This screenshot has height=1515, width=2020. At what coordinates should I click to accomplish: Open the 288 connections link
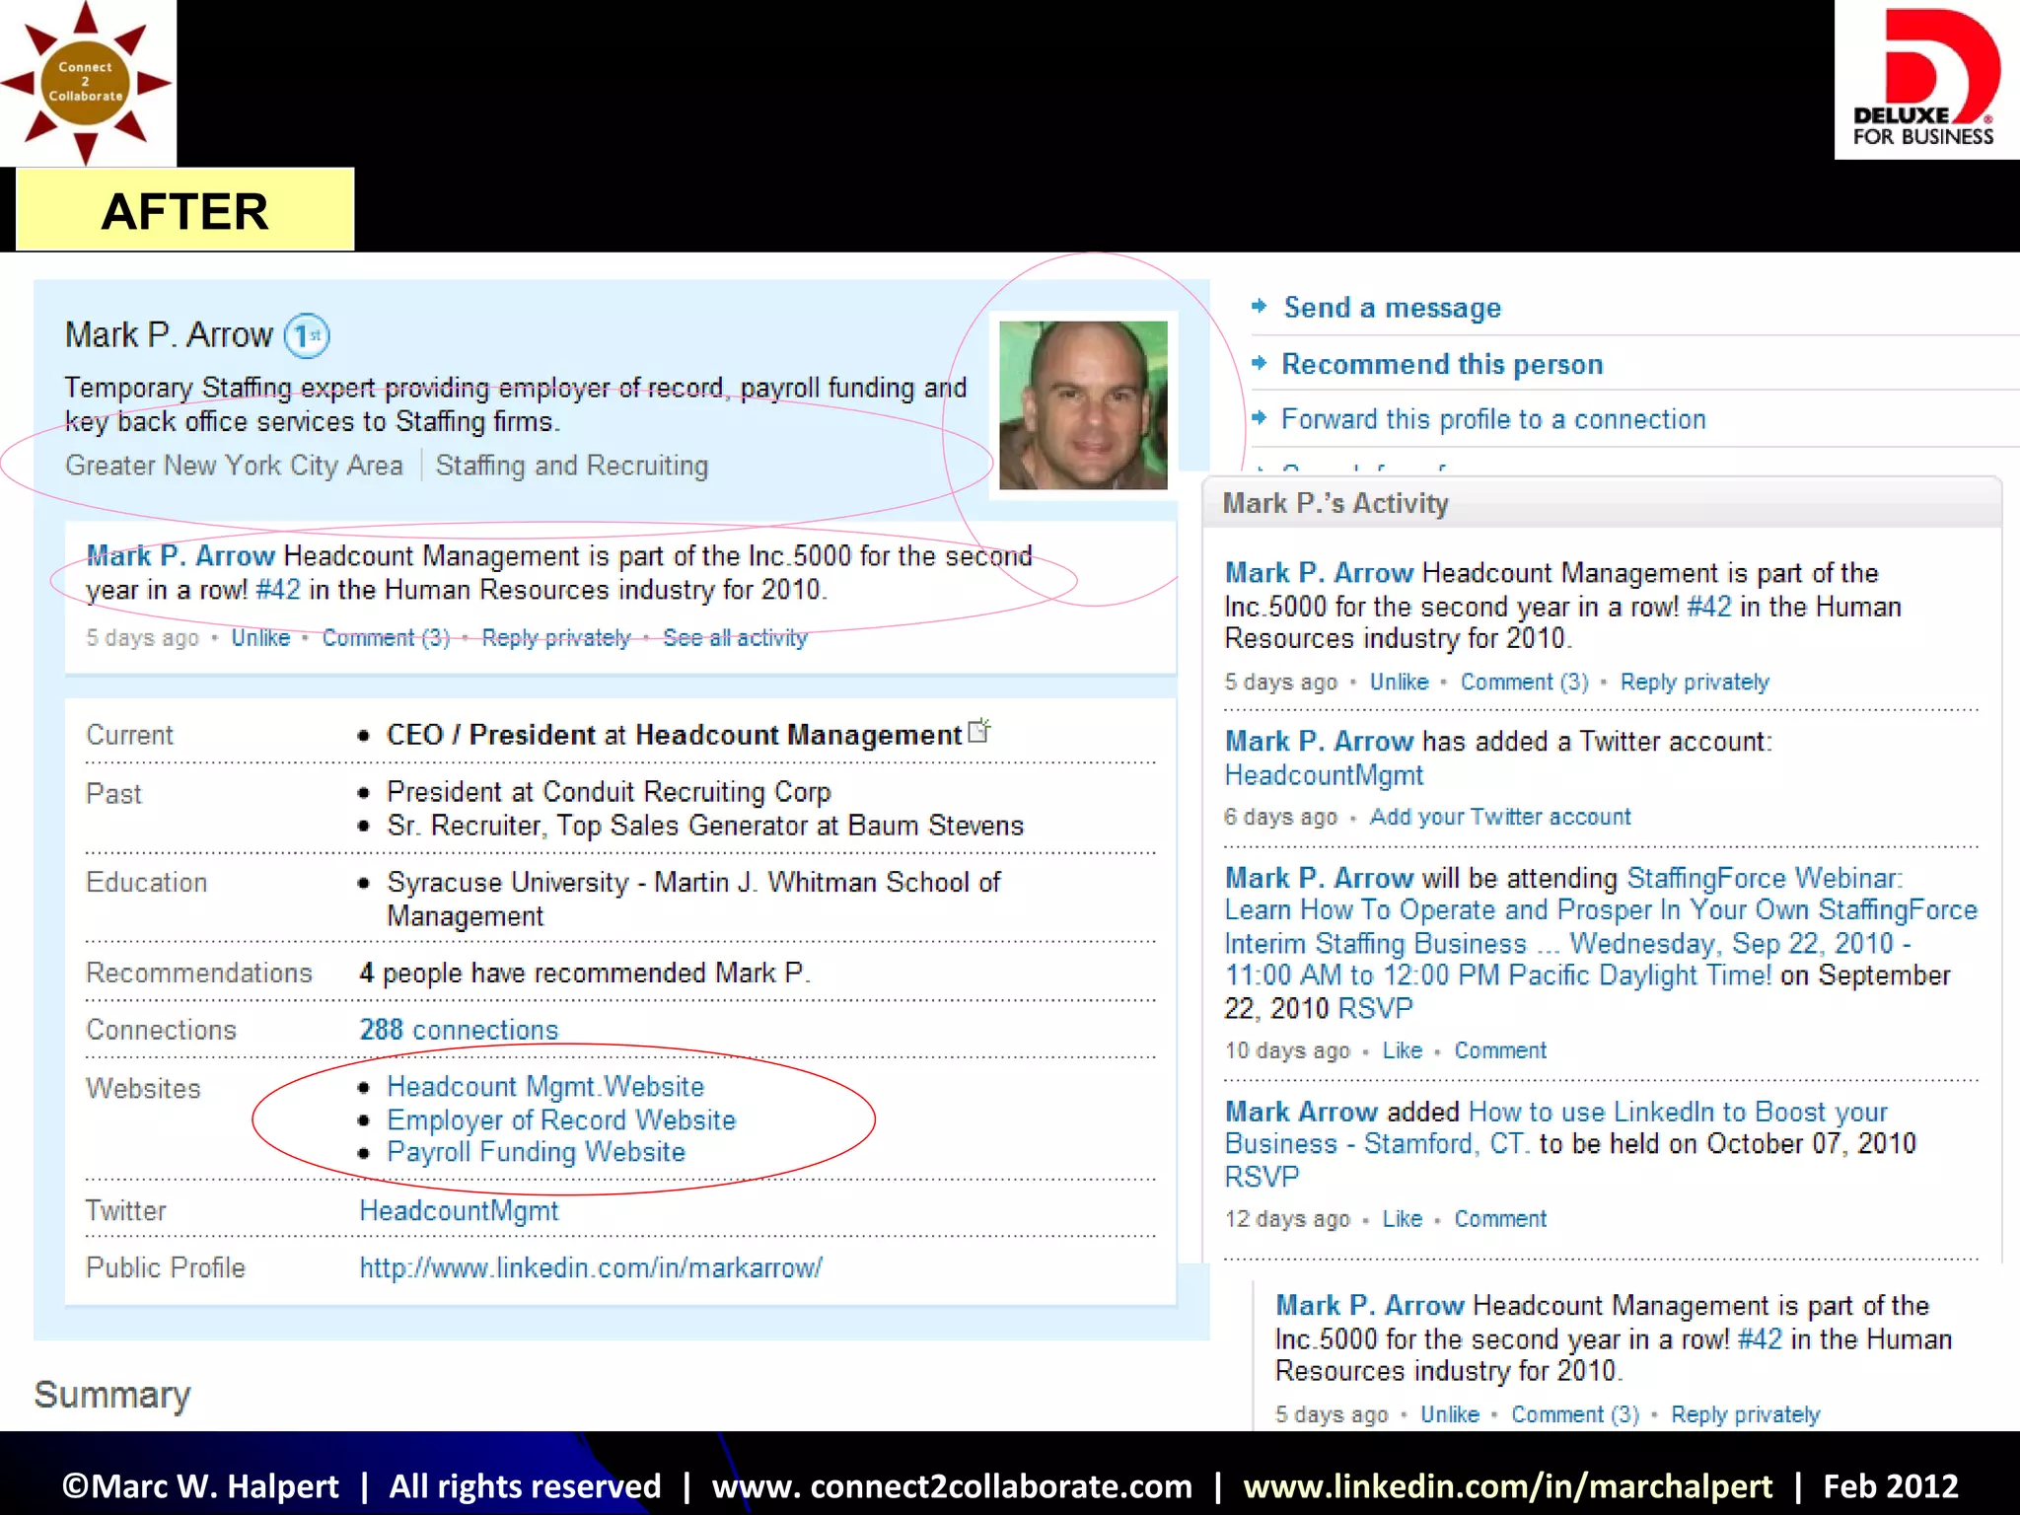tap(459, 1030)
